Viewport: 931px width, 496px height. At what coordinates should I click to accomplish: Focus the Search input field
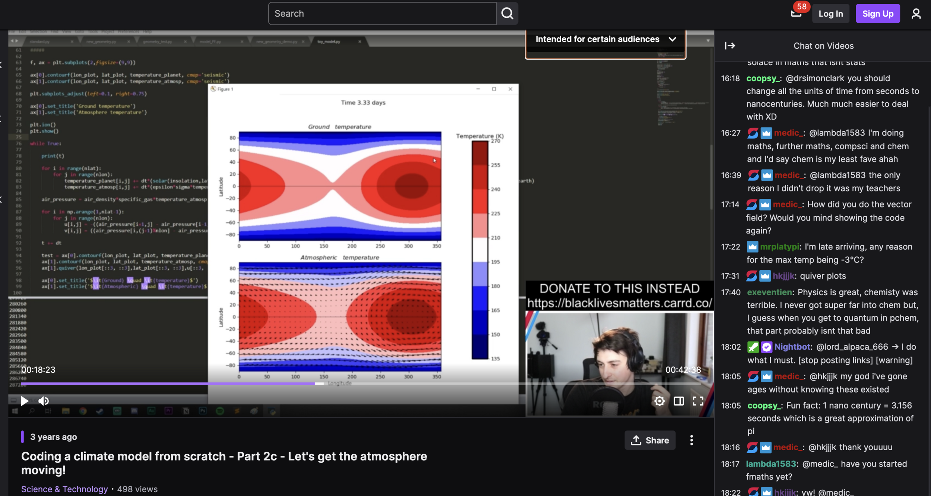382,14
